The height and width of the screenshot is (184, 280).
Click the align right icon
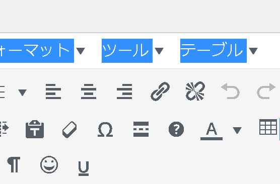pyautogui.click(x=124, y=91)
